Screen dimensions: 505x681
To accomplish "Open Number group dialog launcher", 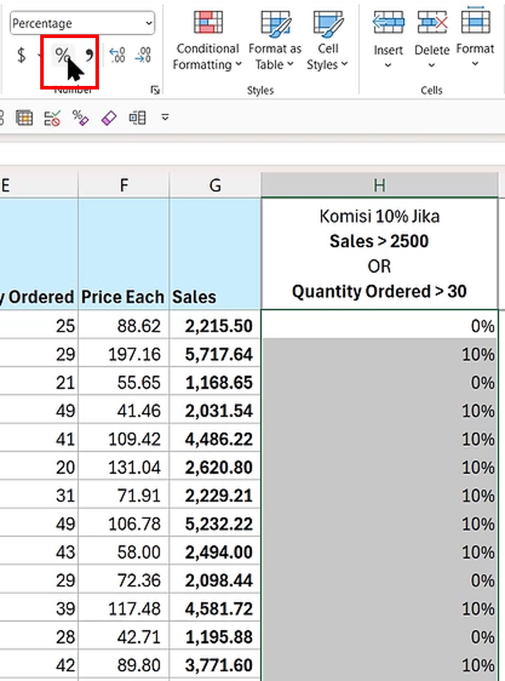I will pos(155,90).
